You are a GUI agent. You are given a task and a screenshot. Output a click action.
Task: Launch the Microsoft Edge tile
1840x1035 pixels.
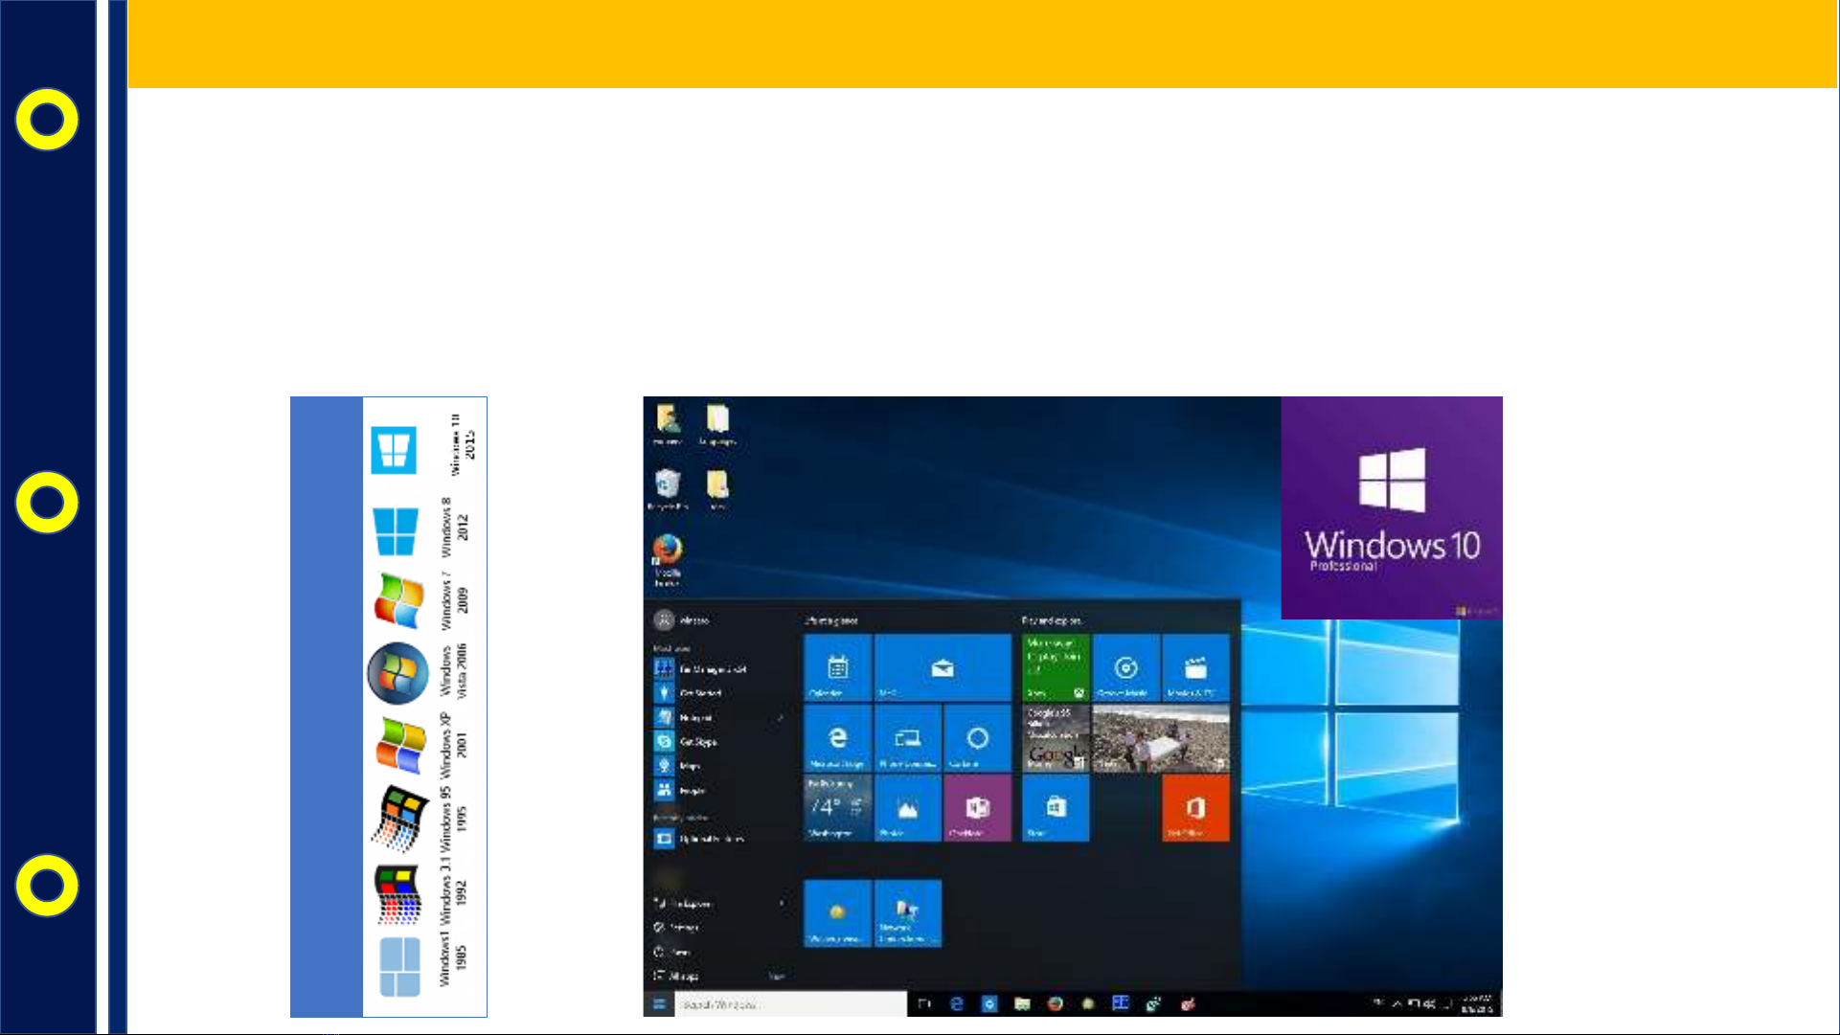838,738
